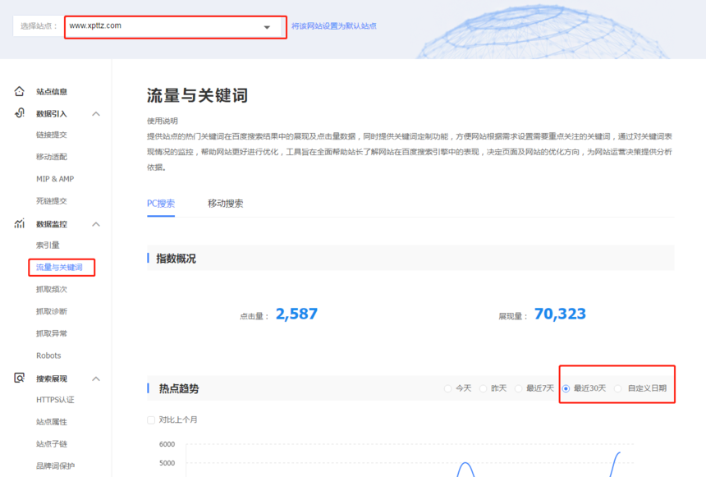This screenshot has height=477, width=706.
Task: Select 流量与关键词 in the sidebar
Action: pyautogui.click(x=59, y=267)
